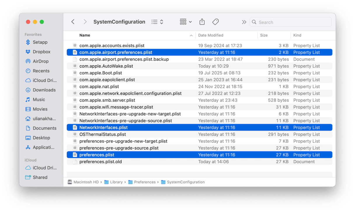The image size is (355, 212).
Task: Click the Edit Tags icon
Action: pyautogui.click(x=215, y=22)
